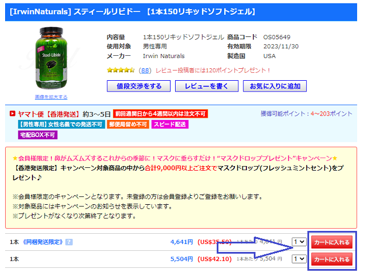
Task: Click the 4,641円 price text
Action: pyautogui.click(x=181, y=242)
